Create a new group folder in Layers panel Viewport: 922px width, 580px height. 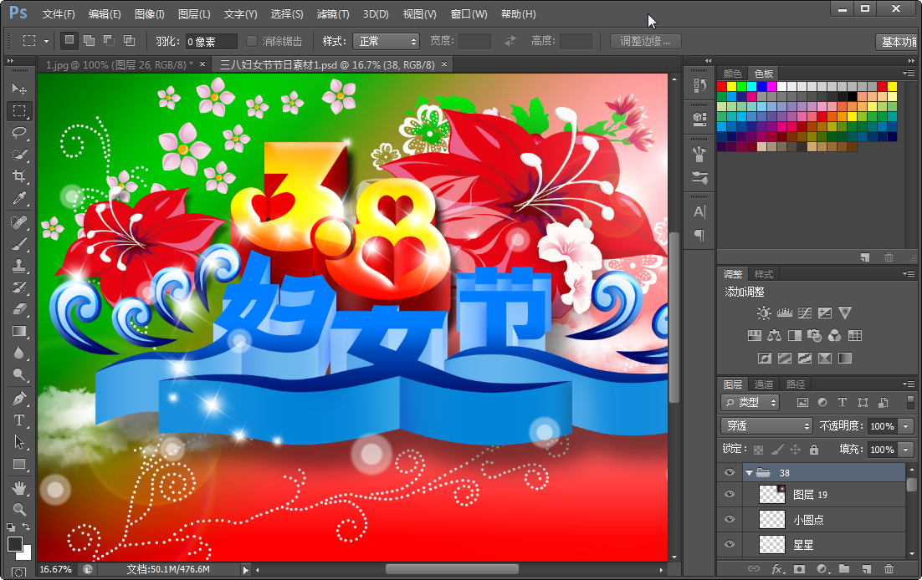click(844, 569)
